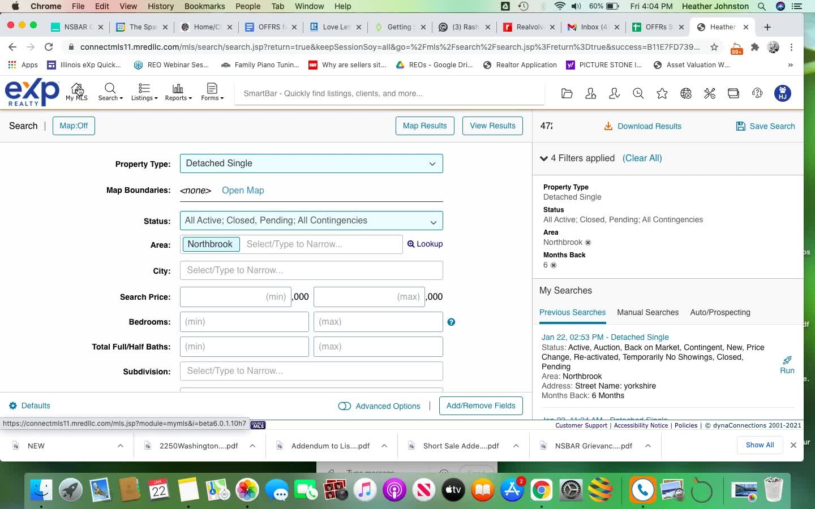Remove the Northbrook area filter
The image size is (815, 509).
pyautogui.click(x=588, y=243)
